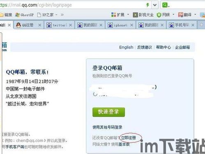Switch to the QQ注册 tab
Image resolution: width=205 pixels, height=154 pixels.
point(29,25)
